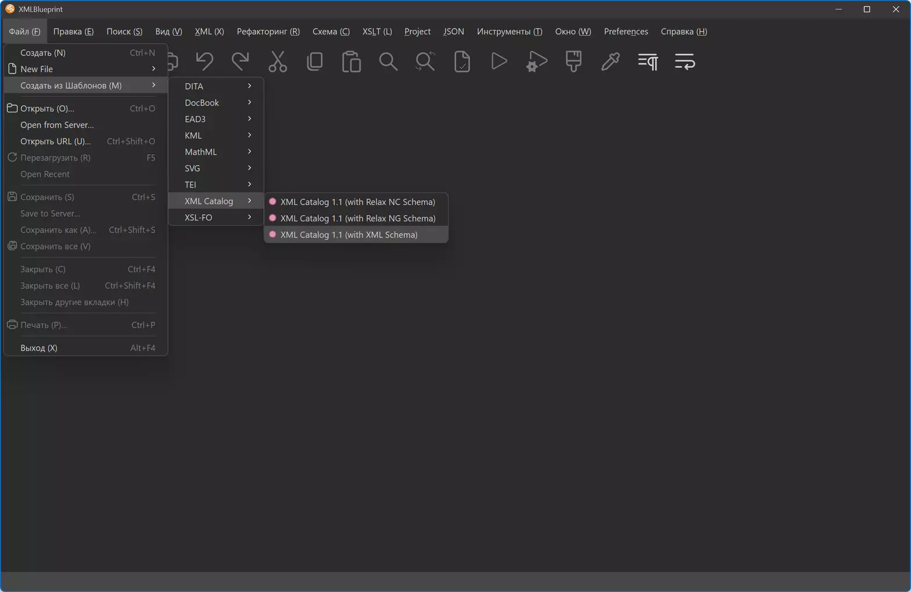
Task: Click the Validate document checkmark icon
Action: 462,61
